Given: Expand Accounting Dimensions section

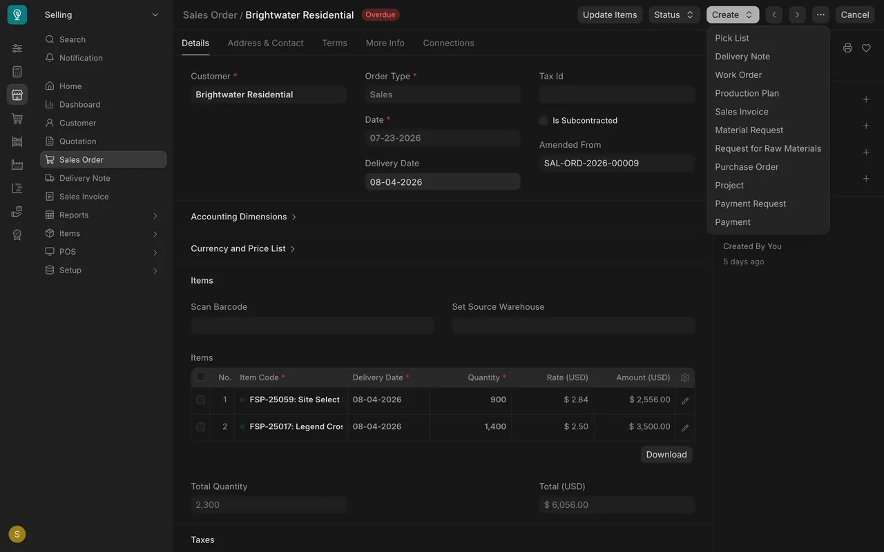Looking at the screenshot, I should (x=244, y=217).
